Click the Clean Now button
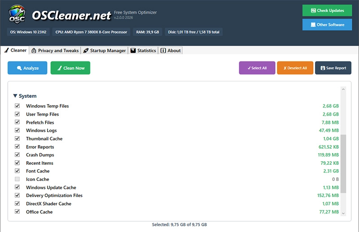Viewport: 359px width, 232px height. tap(70, 68)
